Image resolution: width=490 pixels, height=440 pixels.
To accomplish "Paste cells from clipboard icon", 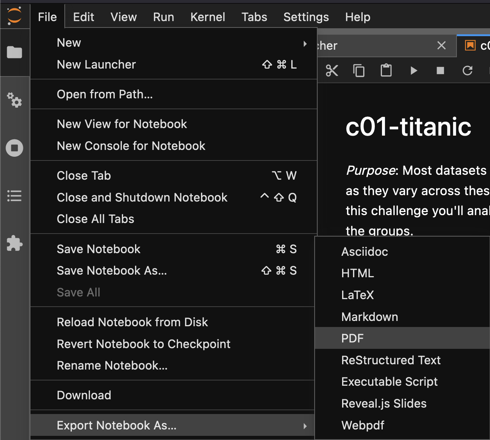I will (x=386, y=70).
